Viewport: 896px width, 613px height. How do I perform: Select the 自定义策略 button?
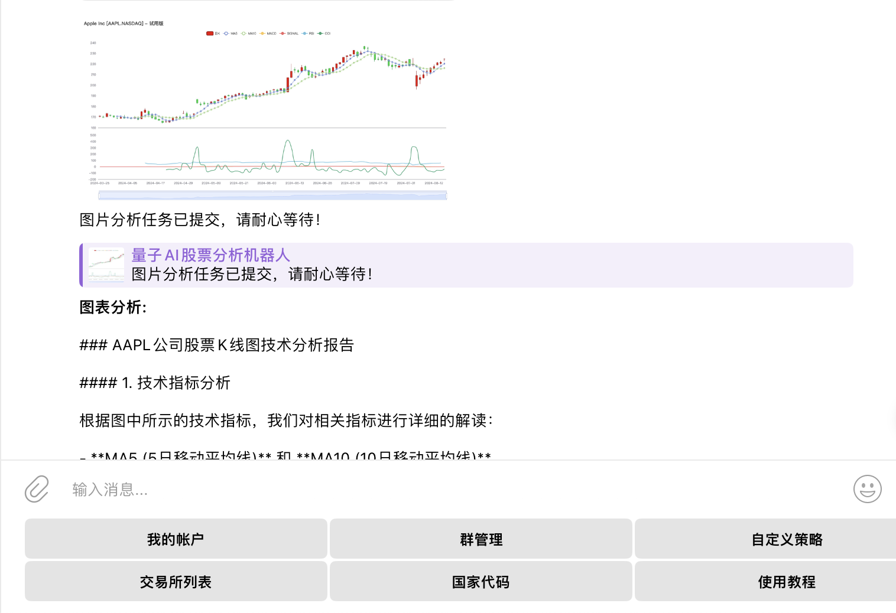point(786,539)
